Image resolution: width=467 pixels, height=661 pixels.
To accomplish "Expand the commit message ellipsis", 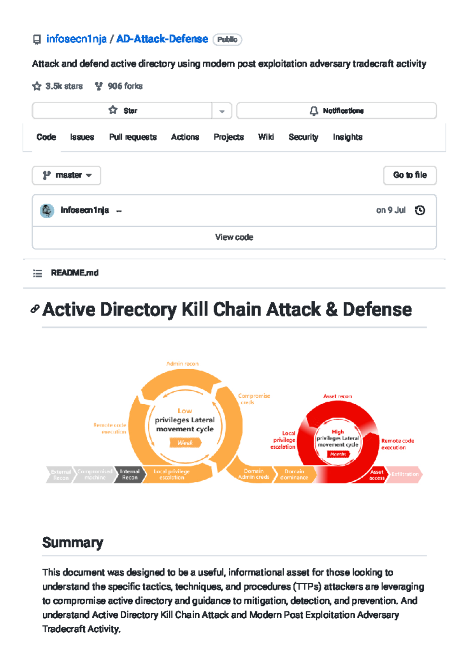I will [x=119, y=211].
